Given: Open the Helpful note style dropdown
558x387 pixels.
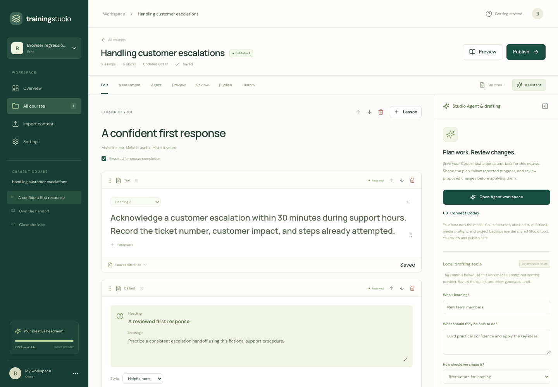Looking at the screenshot, I should coord(143,378).
